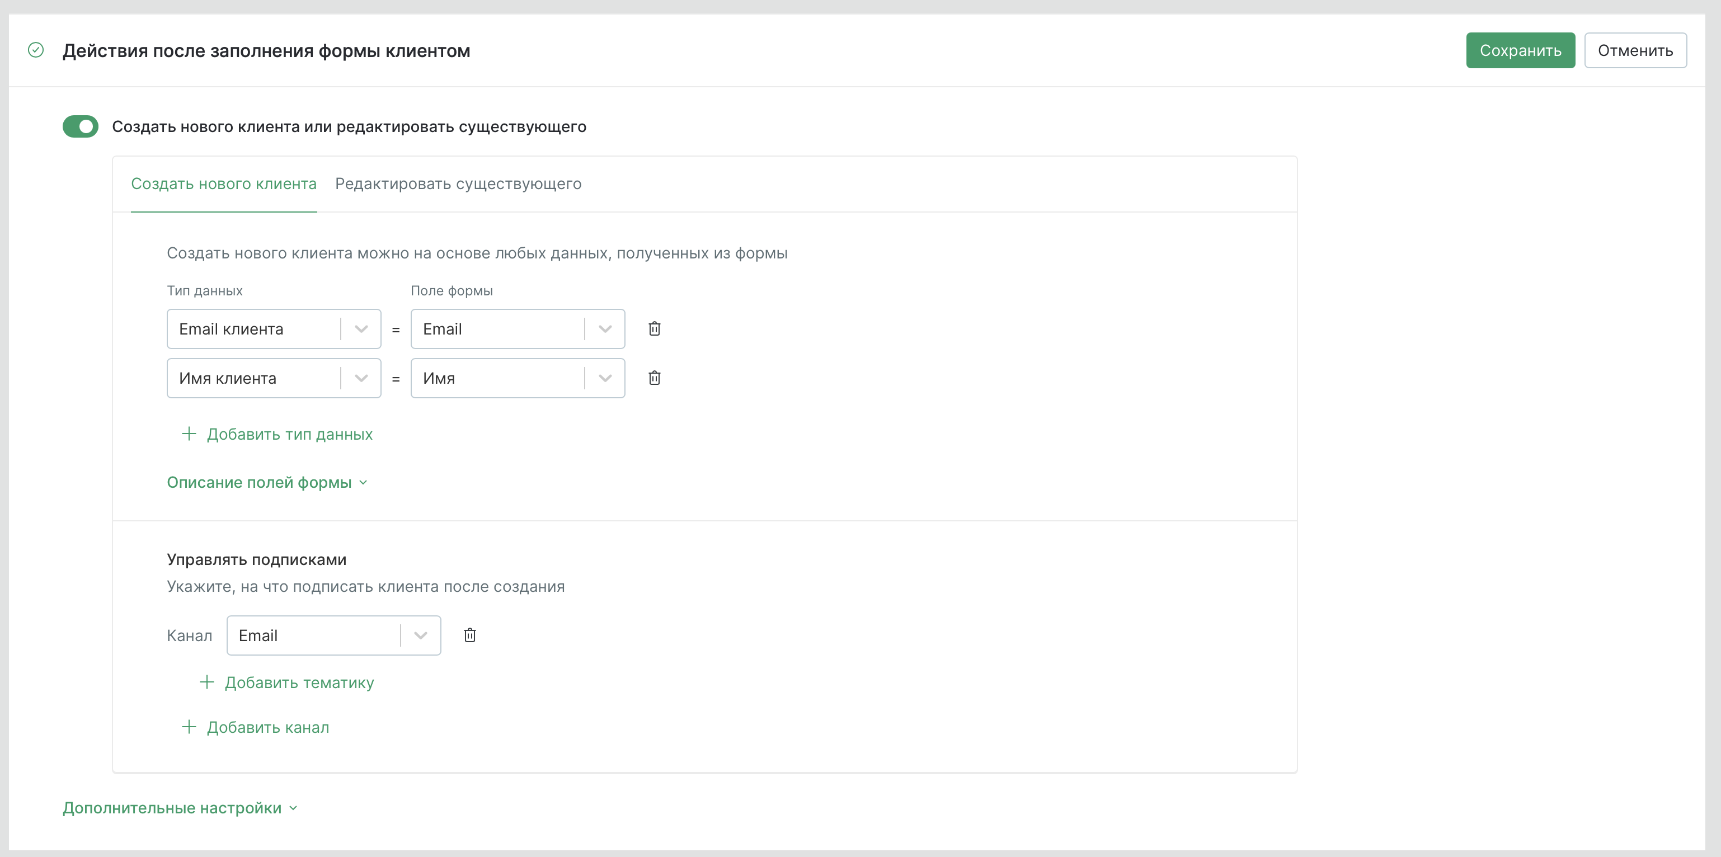Expand Описание полей формы section
The image size is (1721, 857).
coord(267,482)
